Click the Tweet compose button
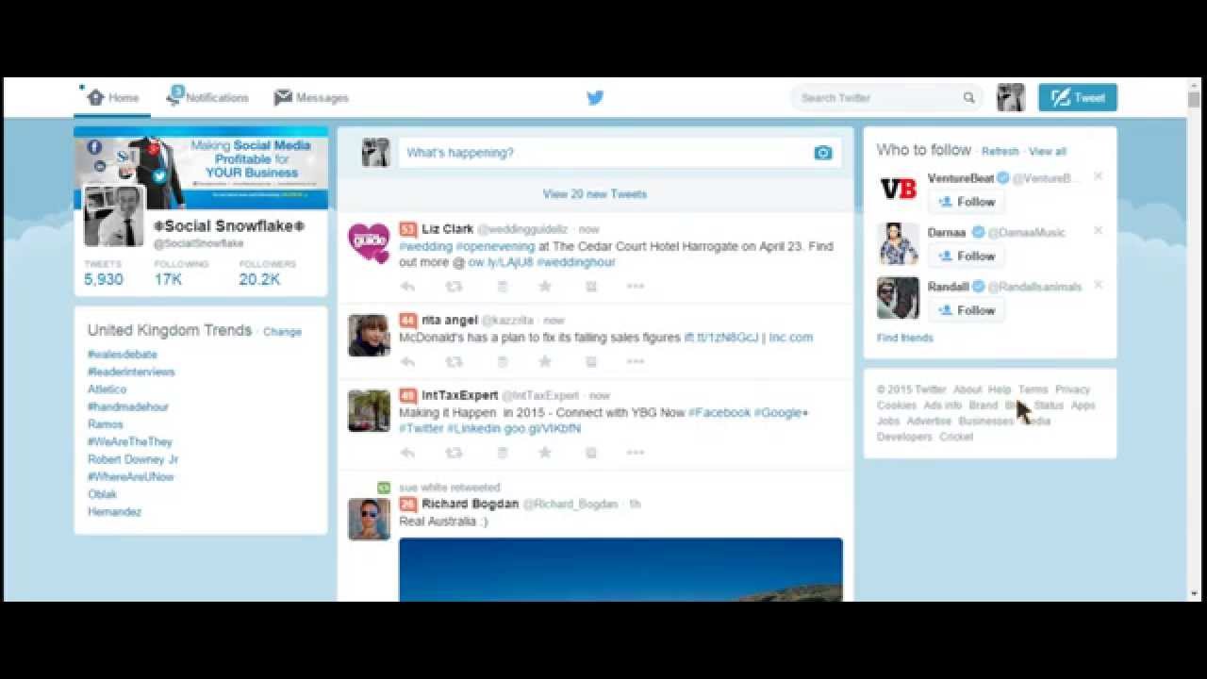 (1078, 97)
